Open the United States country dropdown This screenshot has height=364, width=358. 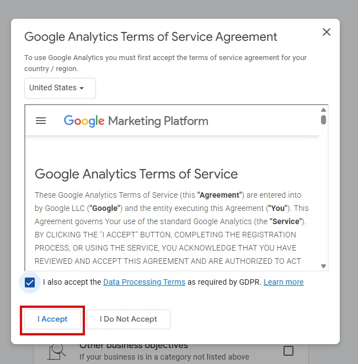click(60, 88)
